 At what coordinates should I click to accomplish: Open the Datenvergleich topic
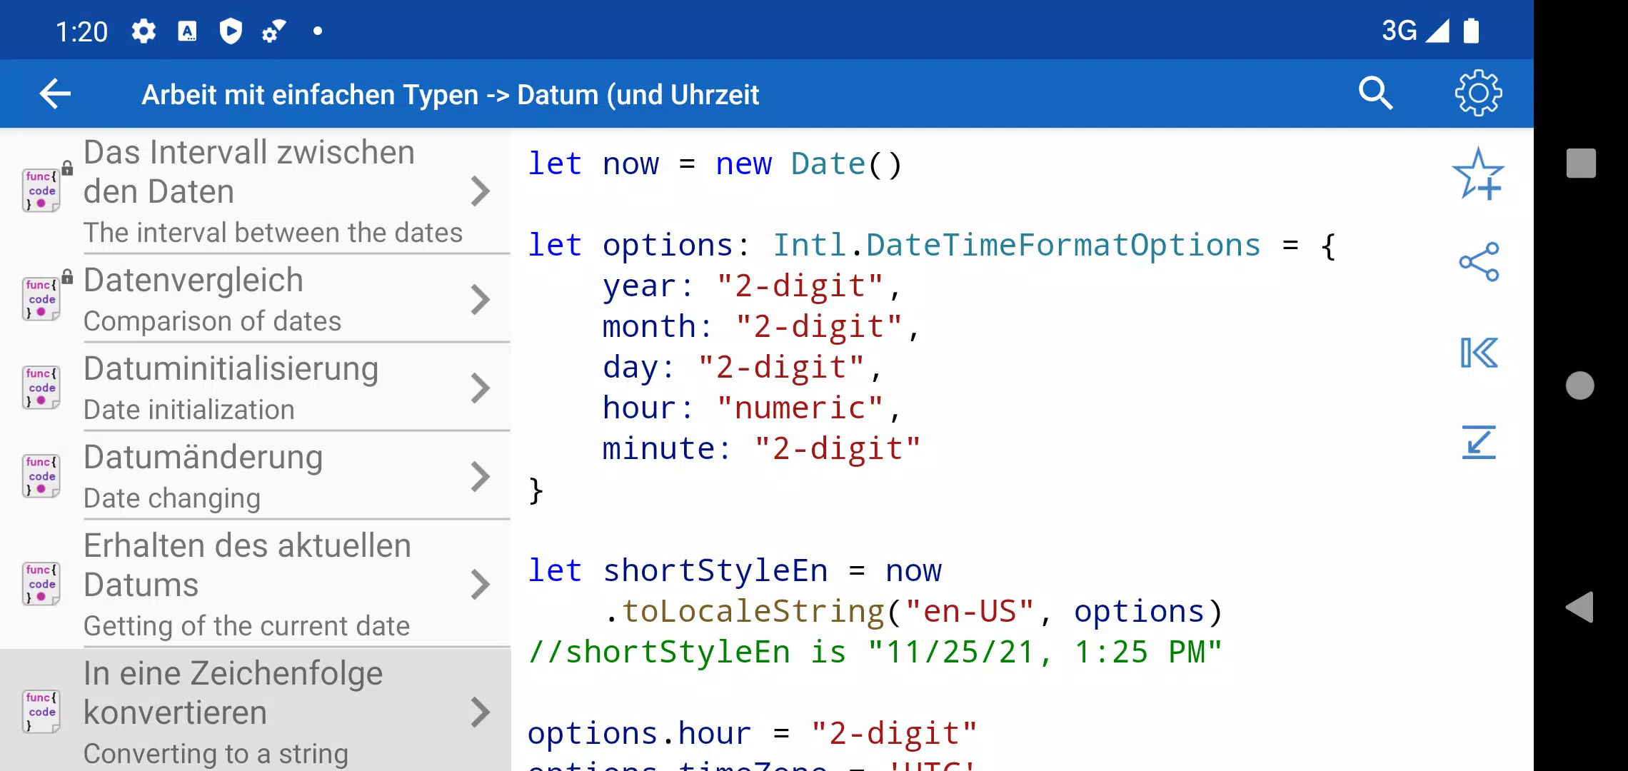(x=256, y=300)
